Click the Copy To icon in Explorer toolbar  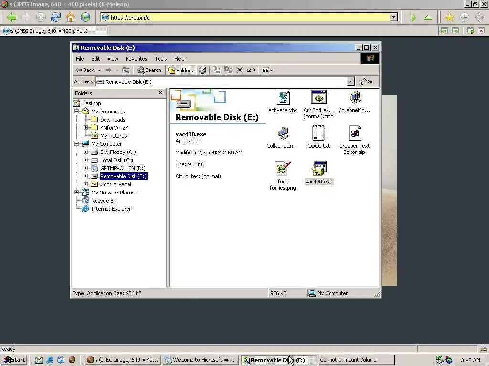pyautogui.click(x=228, y=70)
